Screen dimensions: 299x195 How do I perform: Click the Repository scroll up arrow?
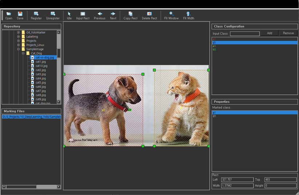point(59,32)
